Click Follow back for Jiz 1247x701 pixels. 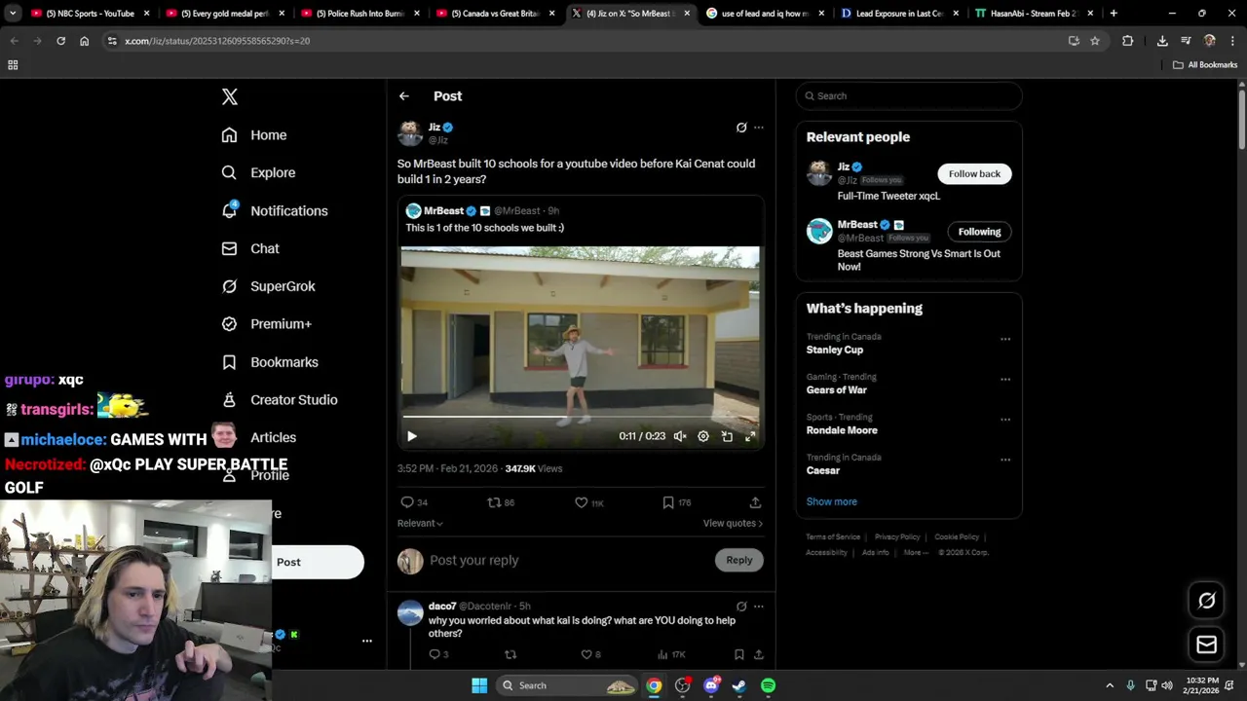(974, 173)
